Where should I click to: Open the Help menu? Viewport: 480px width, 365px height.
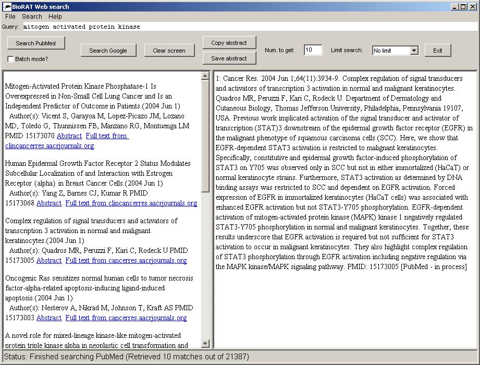pos(55,17)
